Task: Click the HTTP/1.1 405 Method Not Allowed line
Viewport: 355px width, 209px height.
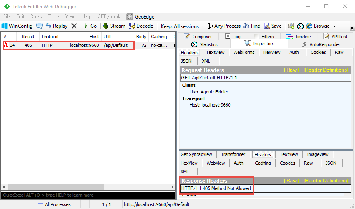Action: pos(266,188)
